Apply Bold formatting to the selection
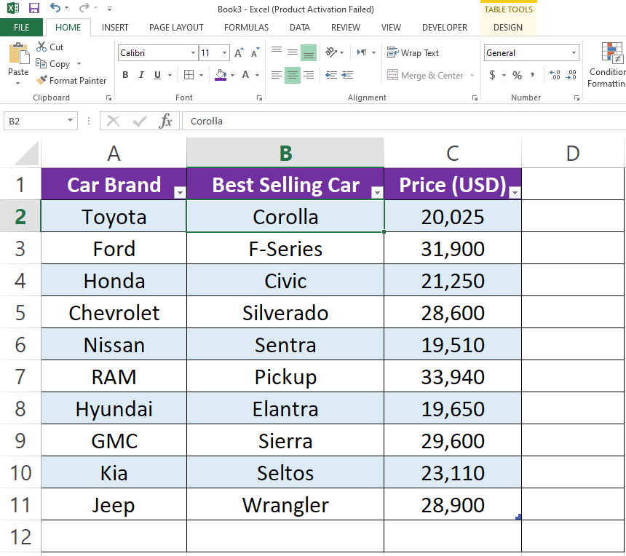The height and width of the screenshot is (556, 626). [x=124, y=75]
